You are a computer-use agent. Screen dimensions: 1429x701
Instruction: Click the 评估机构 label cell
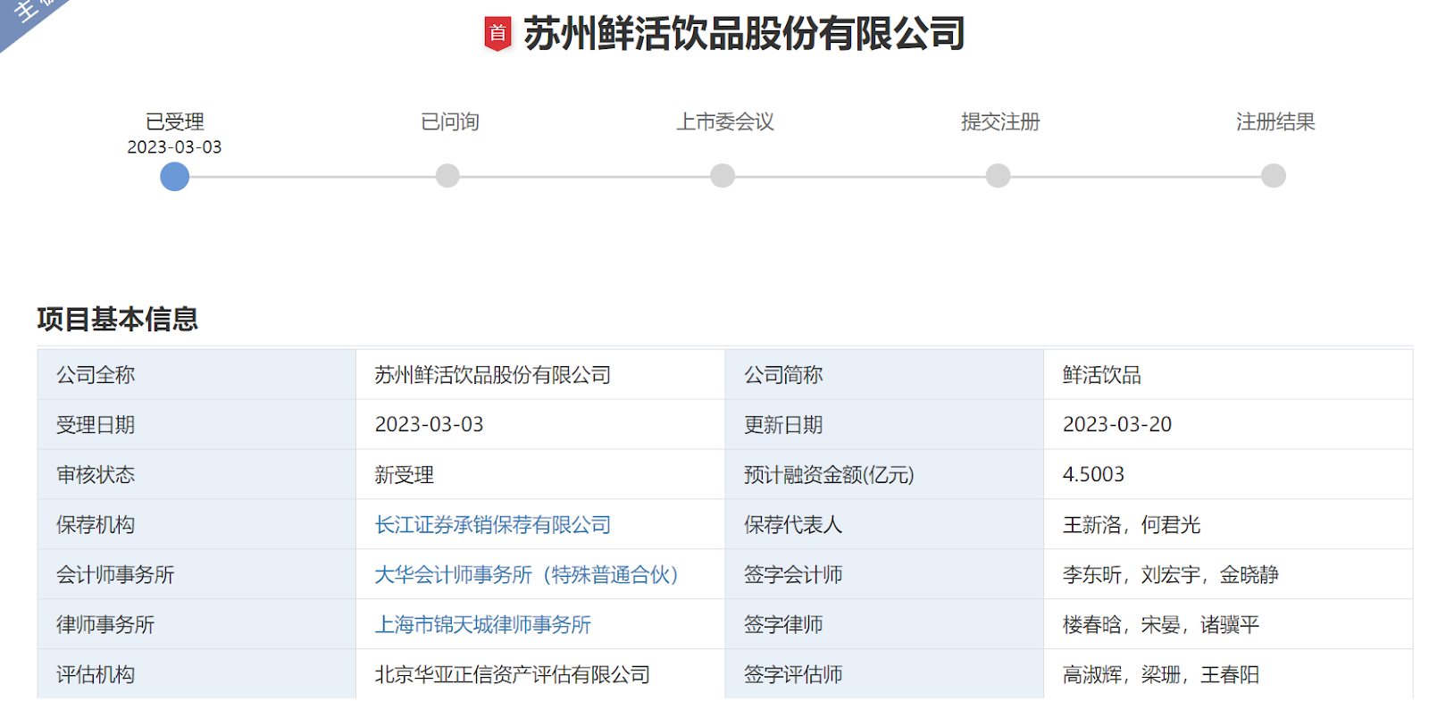tap(196, 674)
